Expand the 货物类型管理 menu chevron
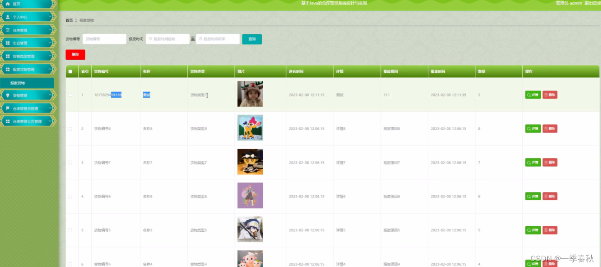Image resolution: width=601 pixels, height=267 pixels. 51,56
